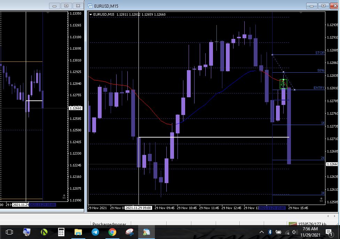Click the EURUSD,M15 window title text
The height and width of the screenshot is (239, 340).
click(x=106, y=6)
